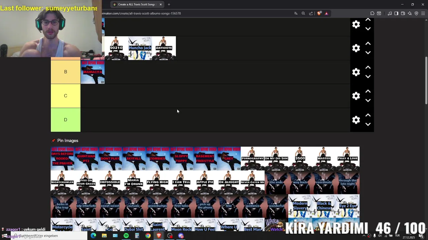428x240 pixels.
Task: Open Calculator from taskbar
Action: 137,236
